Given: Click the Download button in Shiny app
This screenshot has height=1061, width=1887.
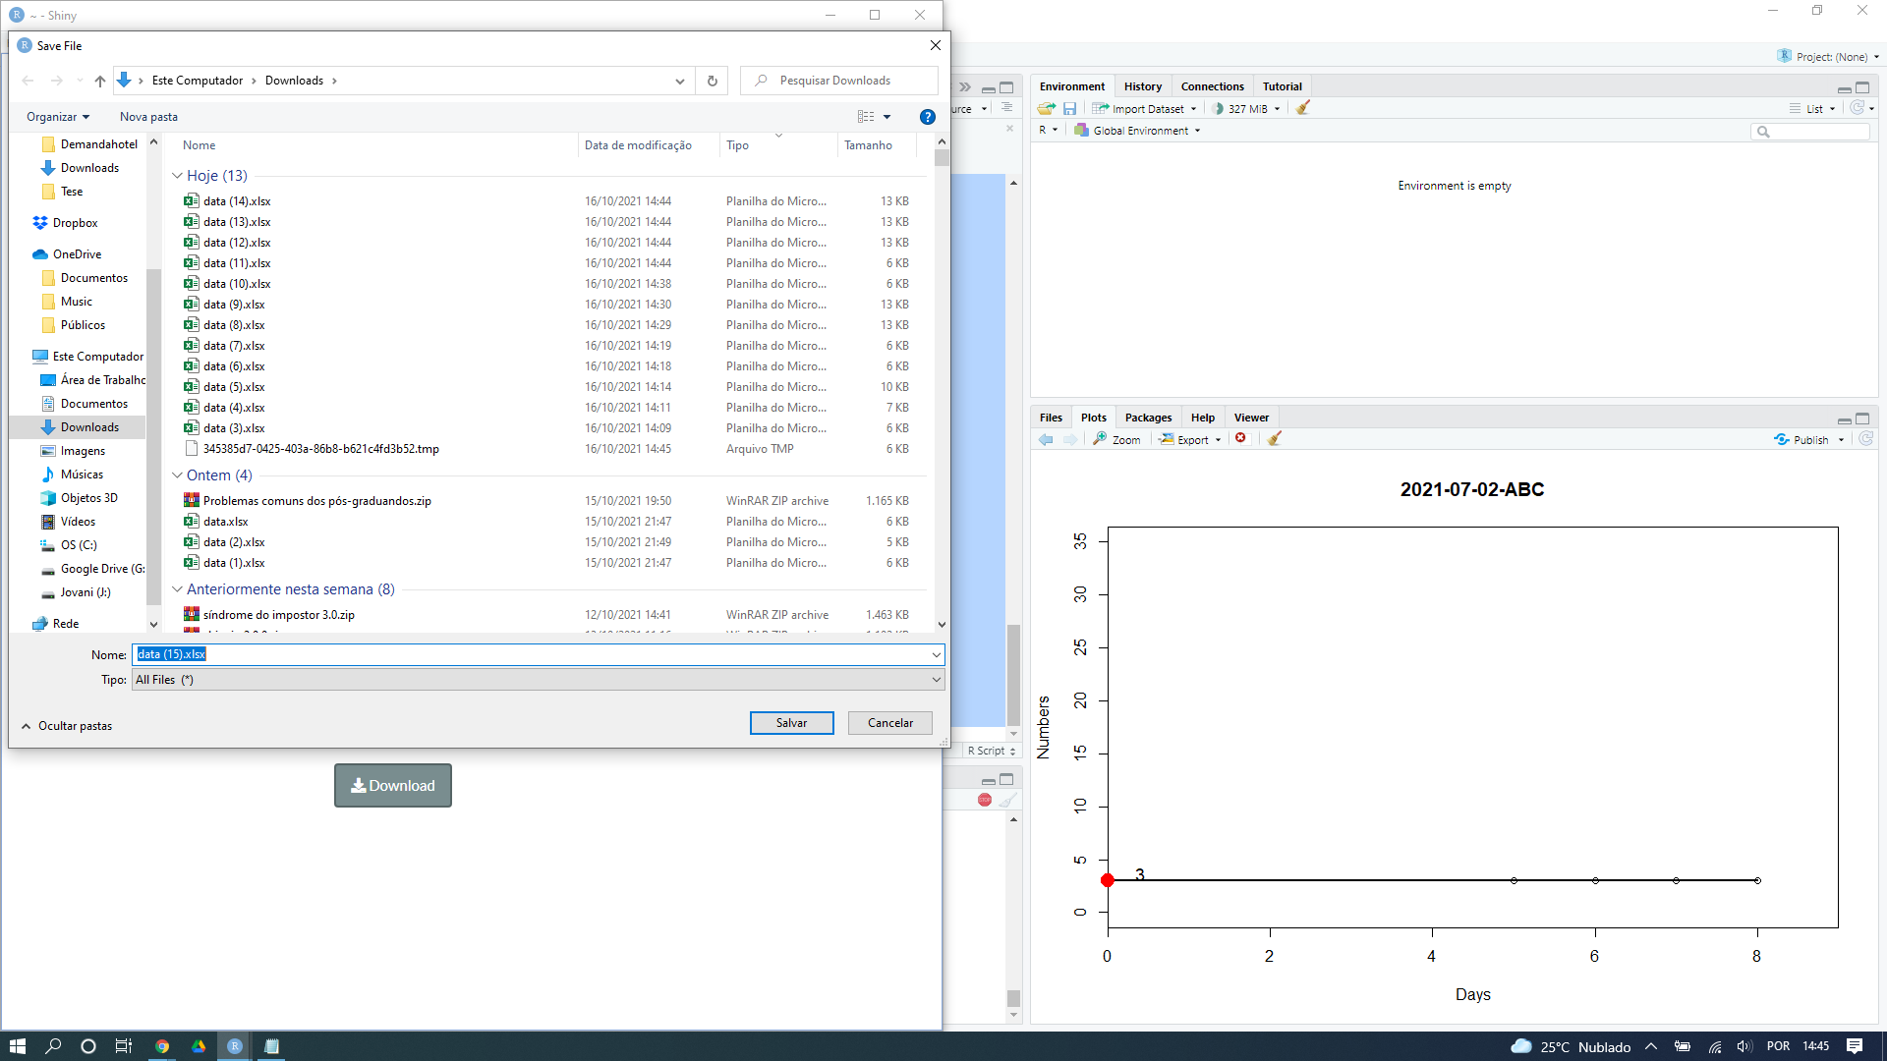Looking at the screenshot, I should [x=391, y=784].
